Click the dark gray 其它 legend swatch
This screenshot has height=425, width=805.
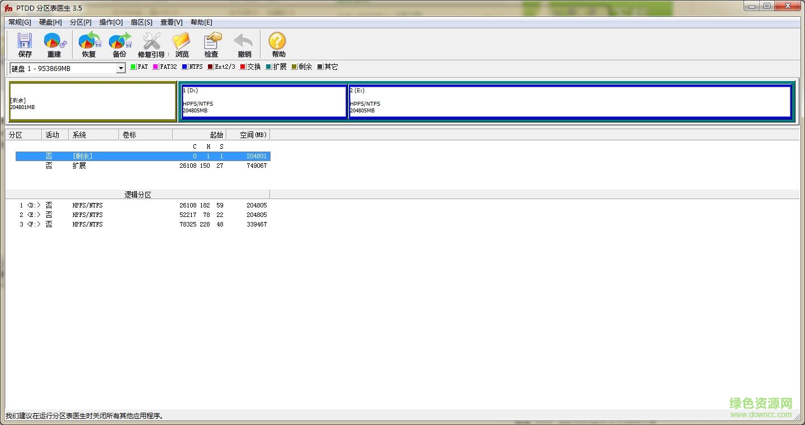(320, 67)
